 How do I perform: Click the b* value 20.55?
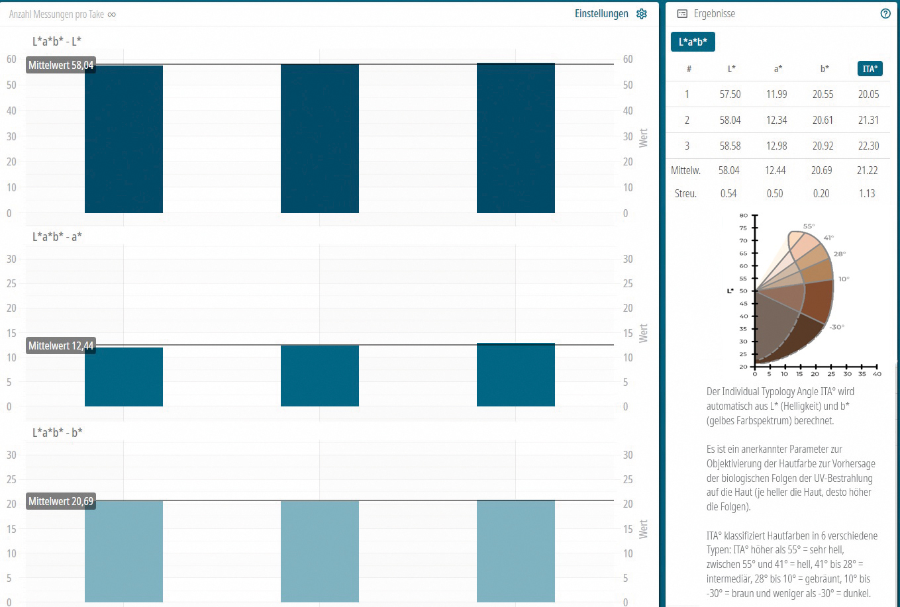(823, 94)
